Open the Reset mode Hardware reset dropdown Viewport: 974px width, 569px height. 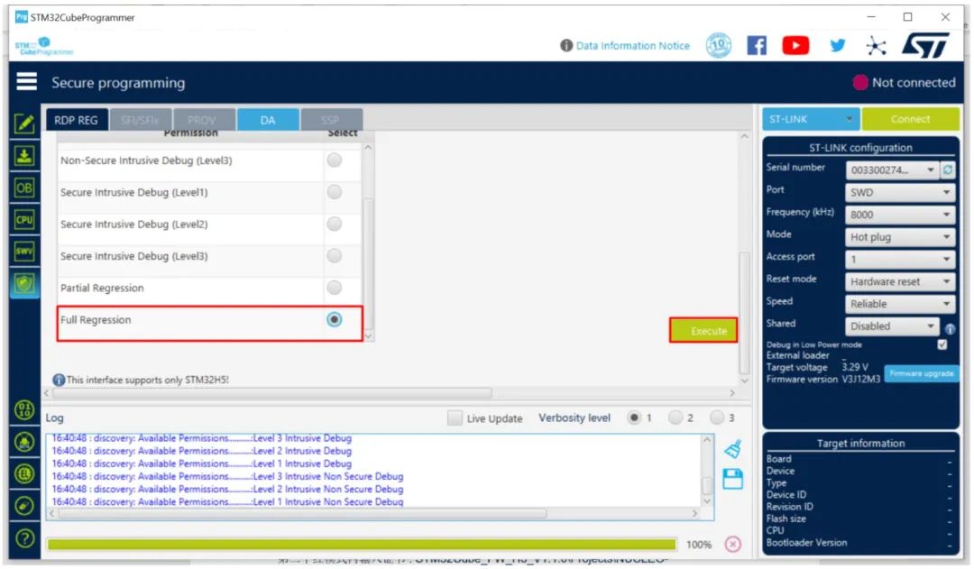click(x=899, y=282)
